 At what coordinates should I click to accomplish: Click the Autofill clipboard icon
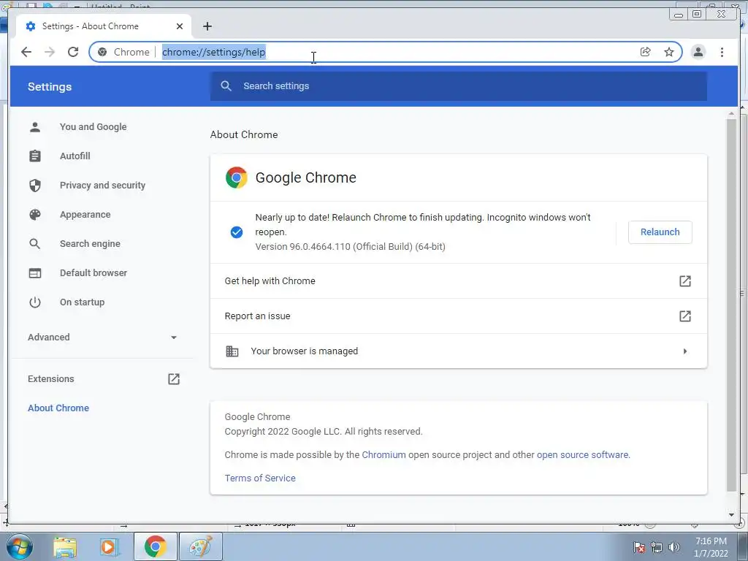click(x=35, y=156)
